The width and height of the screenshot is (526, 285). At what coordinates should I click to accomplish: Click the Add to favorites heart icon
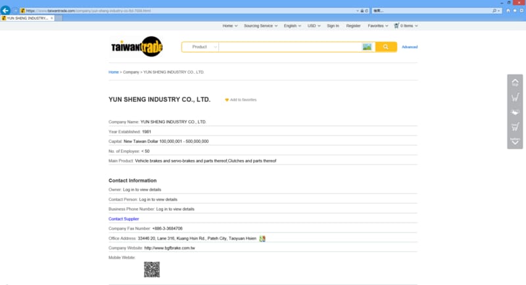click(x=227, y=99)
